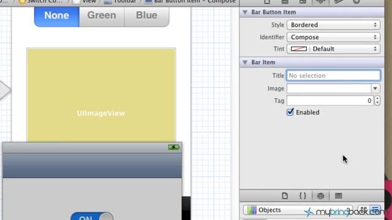Click the Tint color well
Screen dimensions: 392x220
[x=299, y=49]
